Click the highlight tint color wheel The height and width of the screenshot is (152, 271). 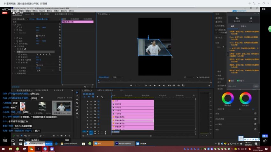coord(245,98)
